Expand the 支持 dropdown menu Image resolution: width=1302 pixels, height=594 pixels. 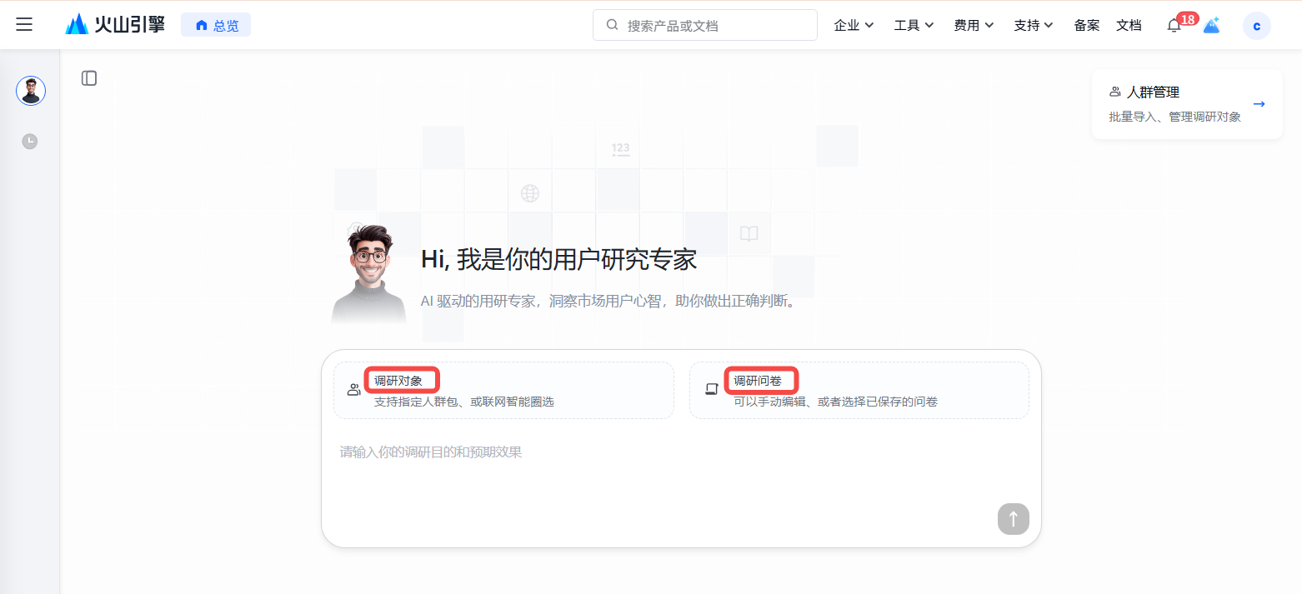pos(1034,25)
